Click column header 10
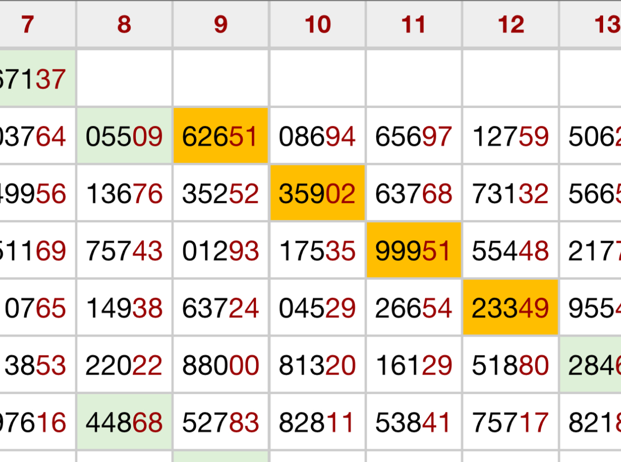621x462 pixels. (318, 24)
